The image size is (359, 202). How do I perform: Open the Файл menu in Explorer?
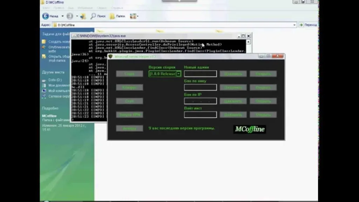46,8
